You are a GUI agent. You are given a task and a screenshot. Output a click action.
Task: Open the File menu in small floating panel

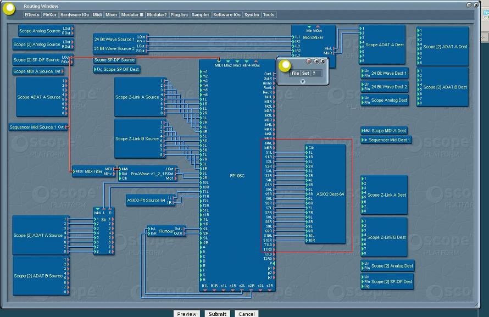click(295, 73)
